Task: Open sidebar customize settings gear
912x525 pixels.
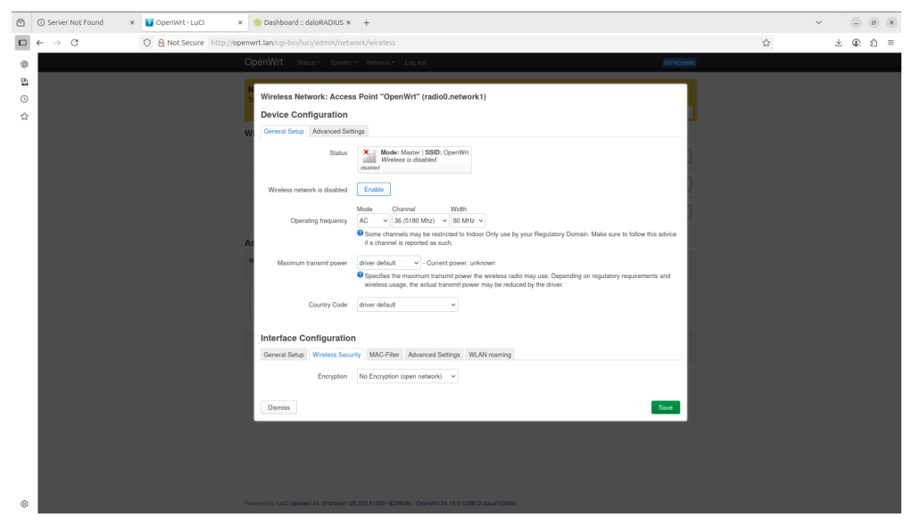Action: click(x=24, y=504)
